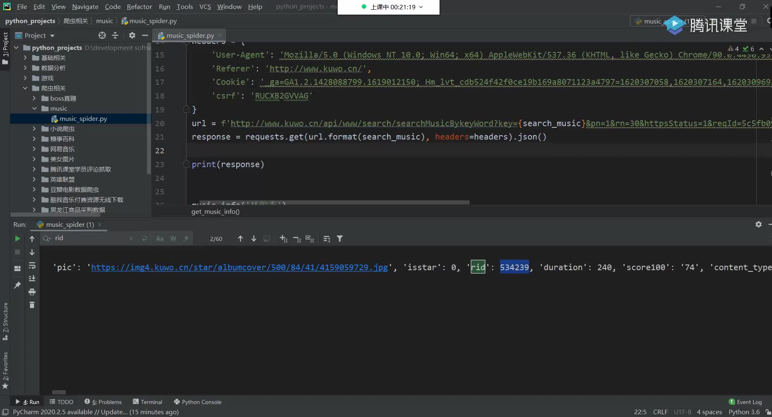Collapse the 爬虫相关 folder
The height and width of the screenshot is (417, 772).
(25, 88)
